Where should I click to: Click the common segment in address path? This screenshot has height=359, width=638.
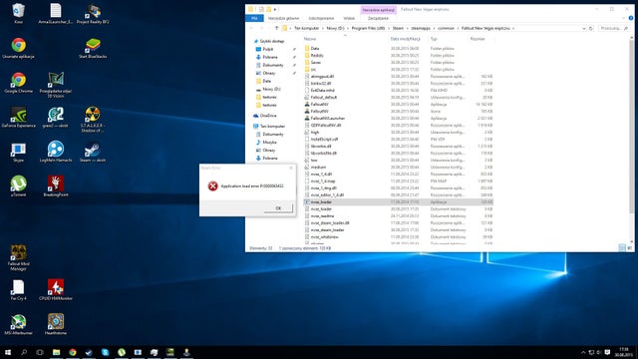[x=446, y=28]
